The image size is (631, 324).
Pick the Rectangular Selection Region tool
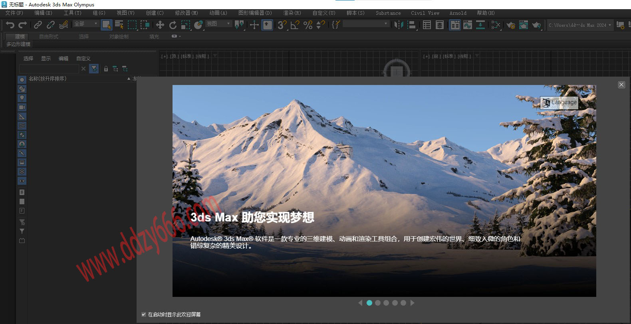point(132,25)
